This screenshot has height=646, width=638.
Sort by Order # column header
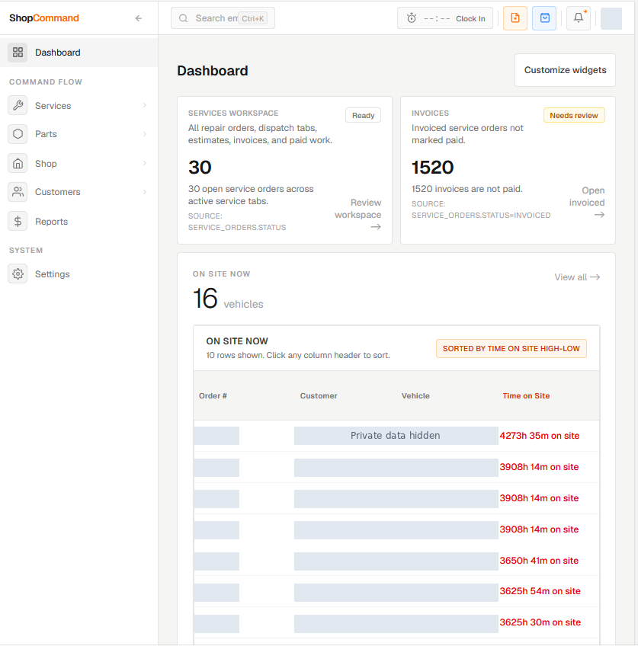coord(213,396)
